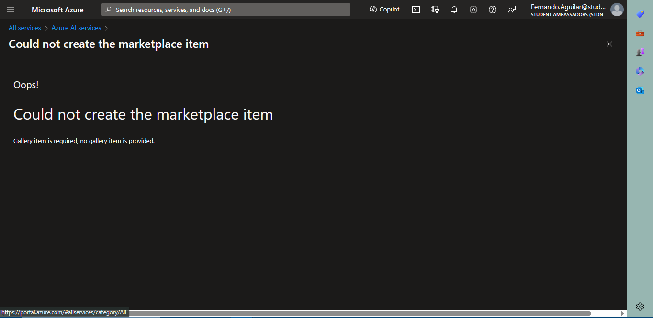Open the Help menu question mark icon

492,9
